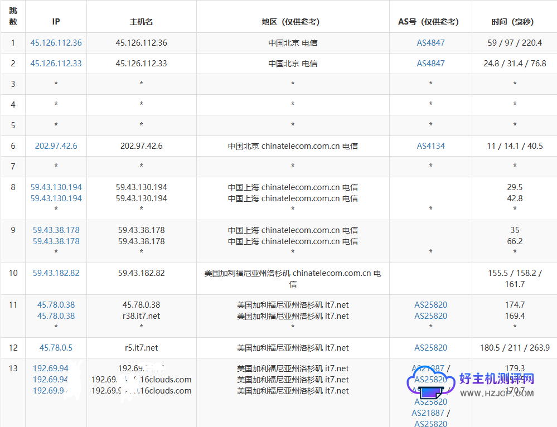This screenshot has height=427, width=557.
Task: Click the 地区（仅供参考）column header
Action: click(x=292, y=22)
